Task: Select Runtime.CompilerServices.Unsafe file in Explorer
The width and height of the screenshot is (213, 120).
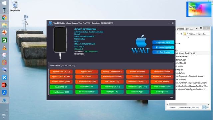Action: pyautogui.click(x=191, y=83)
